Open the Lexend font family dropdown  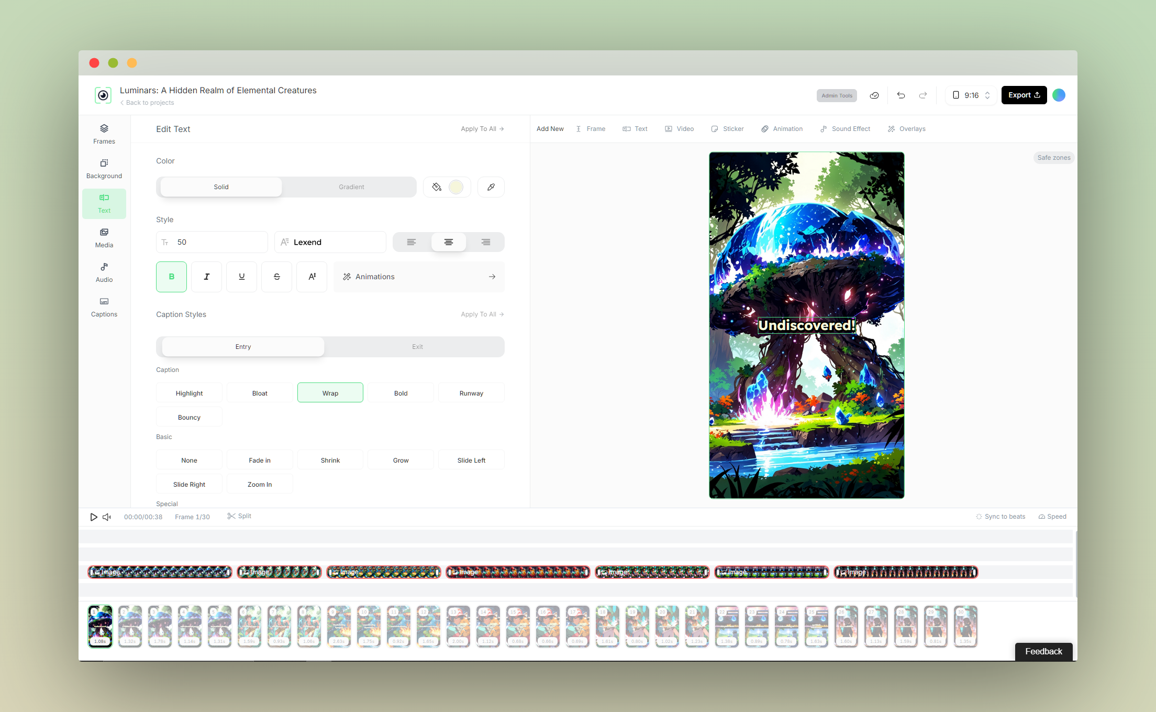tap(330, 242)
